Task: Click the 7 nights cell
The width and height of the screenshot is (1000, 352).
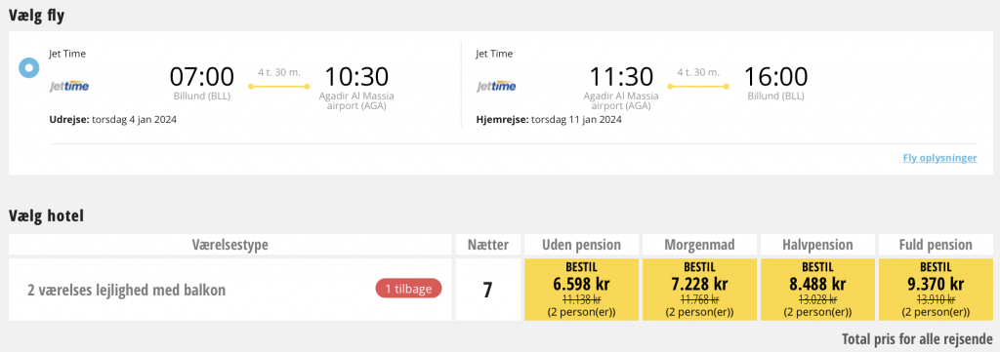Action: 488,291
